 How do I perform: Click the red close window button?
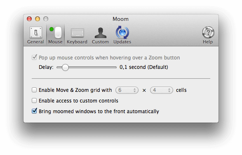coord(29,19)
